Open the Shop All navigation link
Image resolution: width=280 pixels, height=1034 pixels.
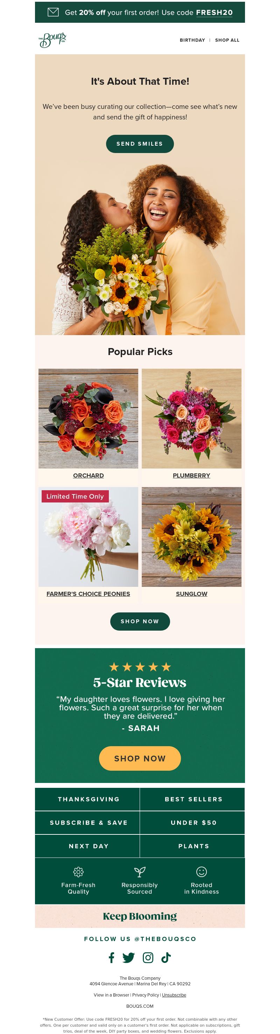[227, 40]
